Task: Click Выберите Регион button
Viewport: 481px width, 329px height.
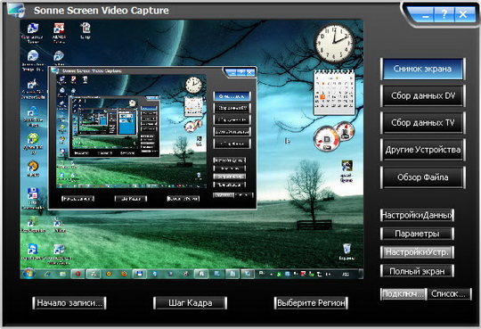Action: (x=311, y=303)
